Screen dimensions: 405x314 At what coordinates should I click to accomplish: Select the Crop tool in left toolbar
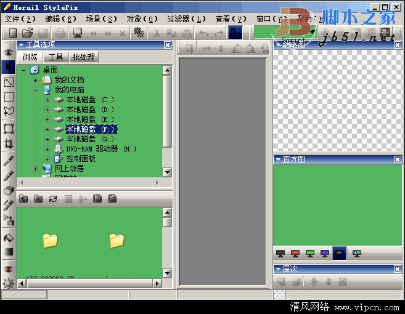9,144
